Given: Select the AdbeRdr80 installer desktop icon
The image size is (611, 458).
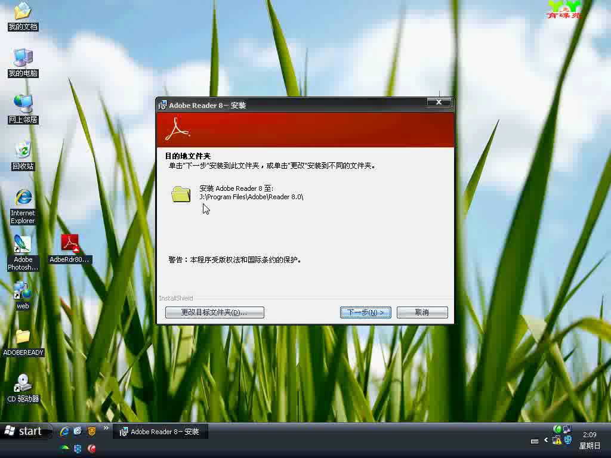Looking at the screenshot, I should (x=70, y=249).
